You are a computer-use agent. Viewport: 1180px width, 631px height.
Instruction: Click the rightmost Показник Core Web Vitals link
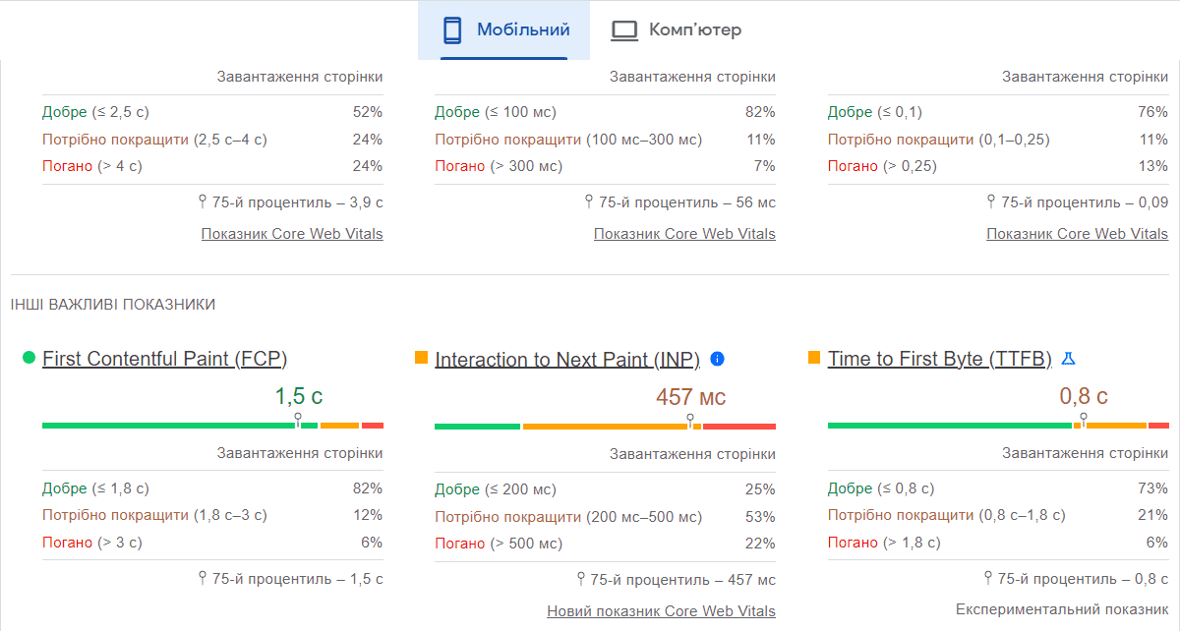tap(1077, 233)
